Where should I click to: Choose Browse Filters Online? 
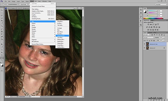pyautogui.click(x=43, y=44)
